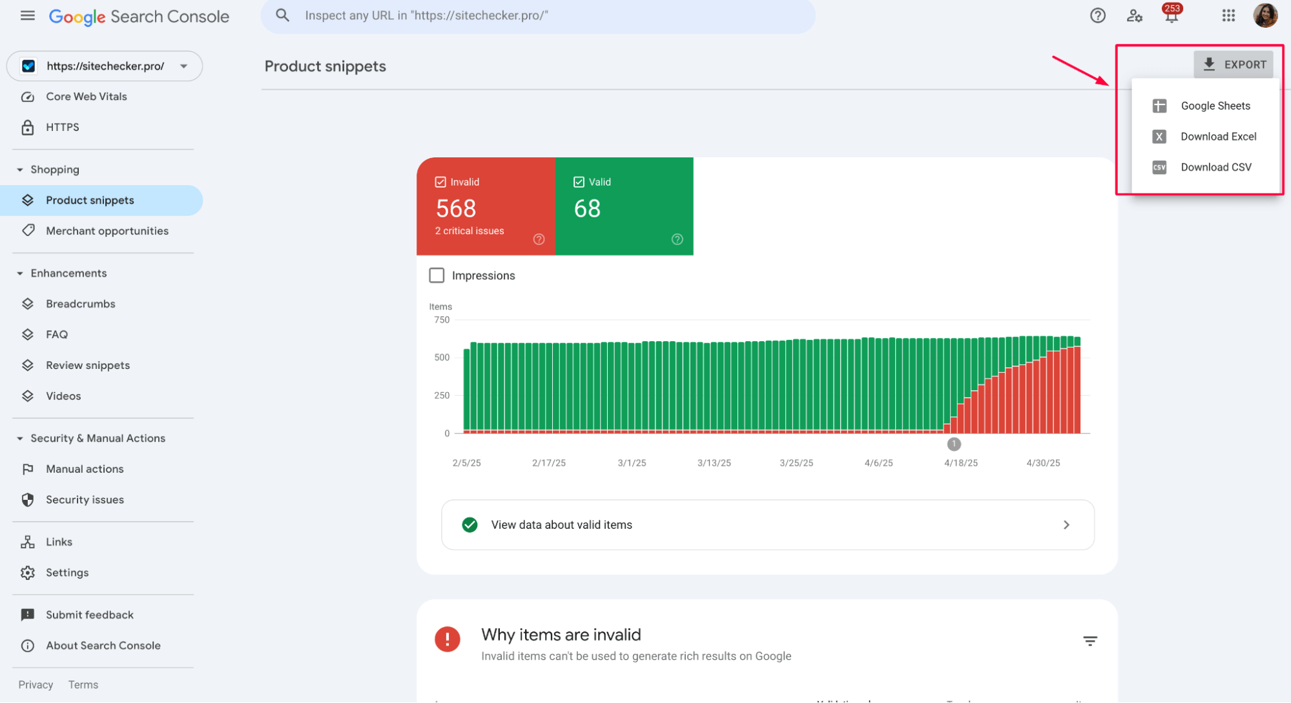Open Review snippets report
Screen dimensions: 1291x703
(x=102, y=366)
